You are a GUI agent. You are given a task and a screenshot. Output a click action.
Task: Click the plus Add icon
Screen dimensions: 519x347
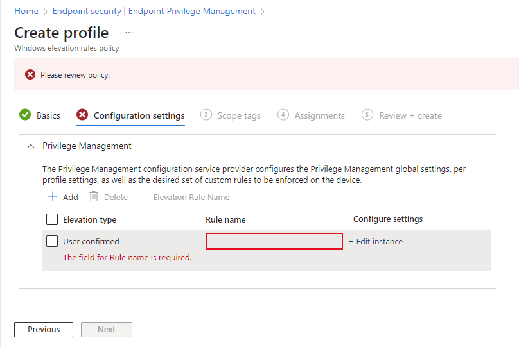pos(53,197)
